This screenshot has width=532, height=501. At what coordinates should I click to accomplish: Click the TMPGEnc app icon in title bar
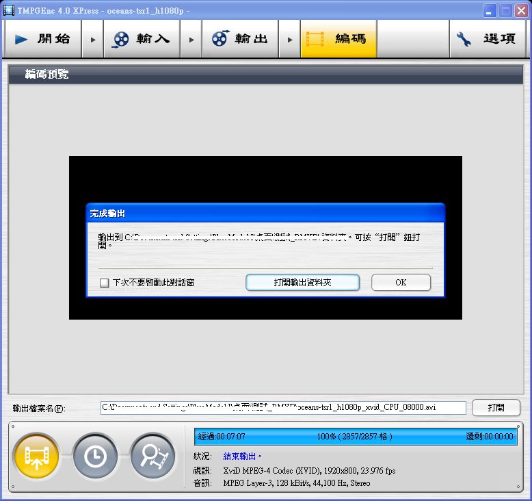point(8,10)
